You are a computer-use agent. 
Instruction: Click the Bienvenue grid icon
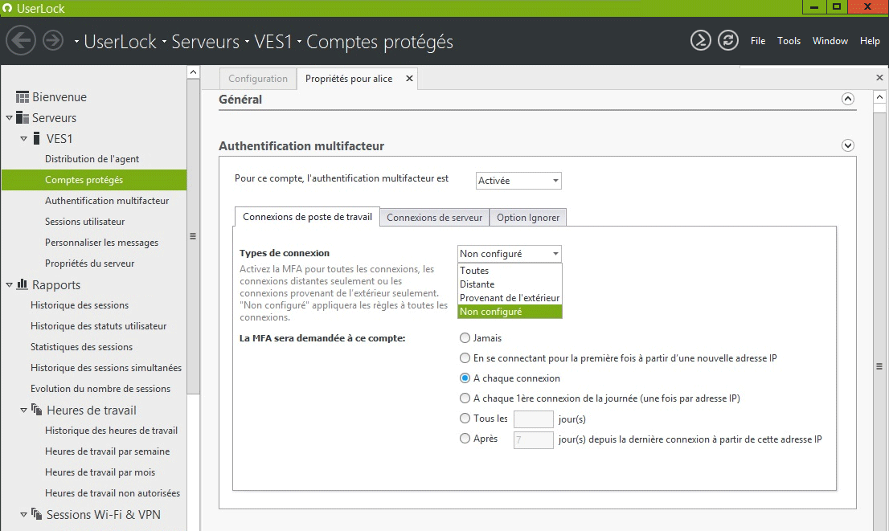[x=23, y=97]
